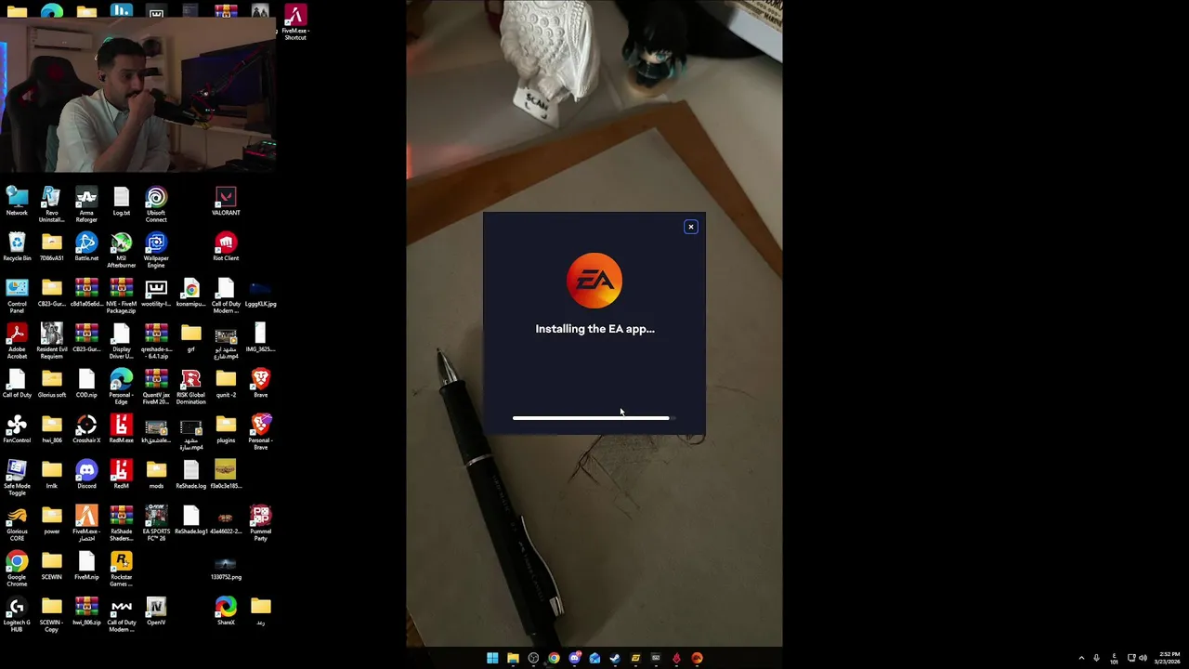Select the Recycle Bin icon
Screen dimensions: 1189x669
coord(17,247)
